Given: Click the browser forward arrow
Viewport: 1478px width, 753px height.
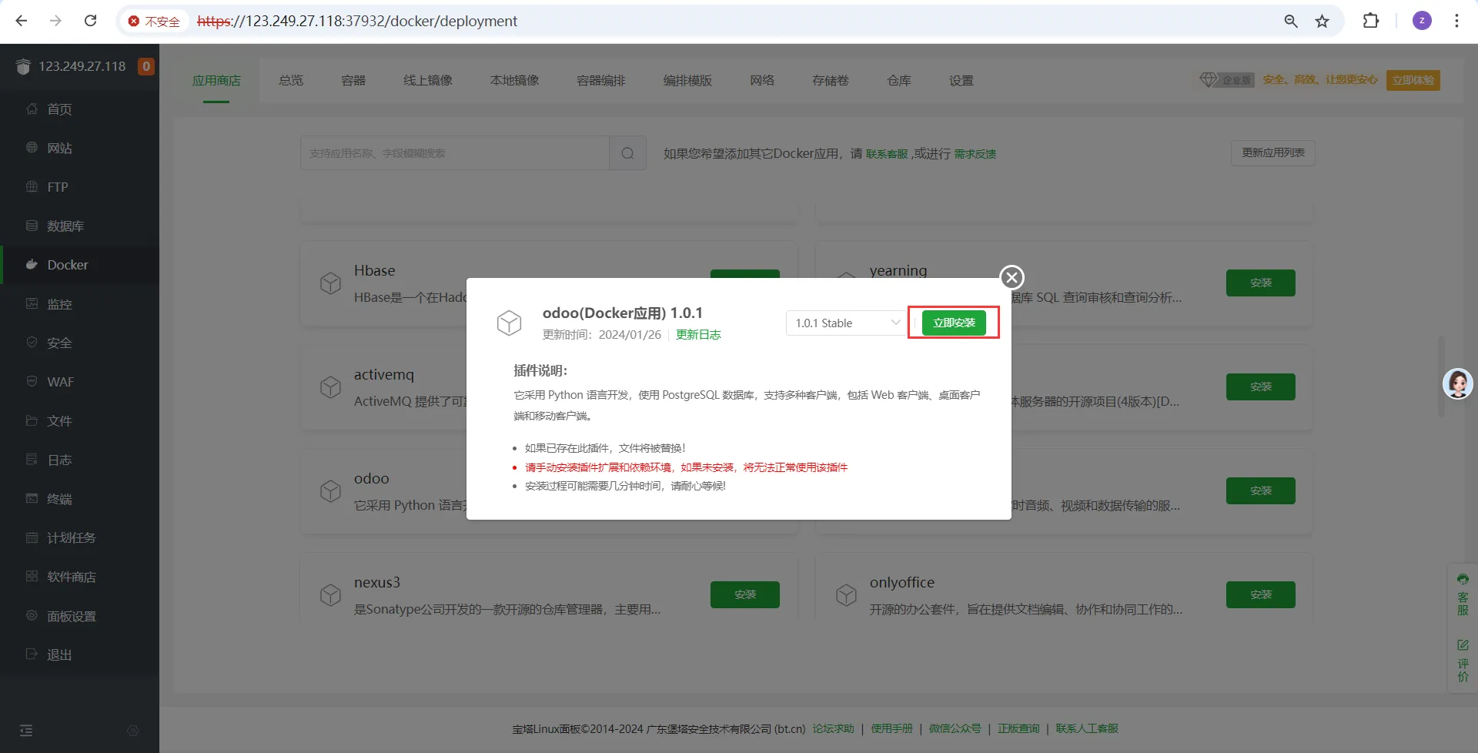Looking at the screenshot, I should point(55,21).
